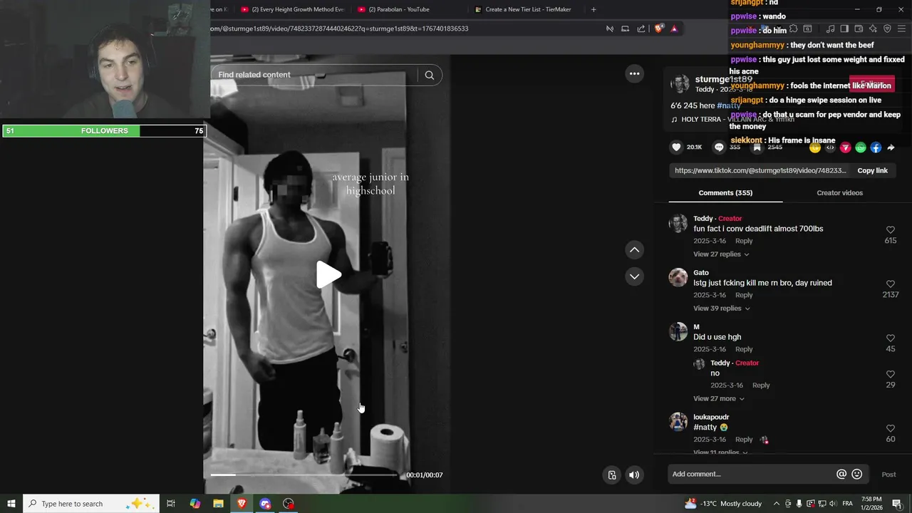This screenshot has width=912, height=513.
Task: Toggle the browser sidebar panel icon
Action: pos(844,28)
